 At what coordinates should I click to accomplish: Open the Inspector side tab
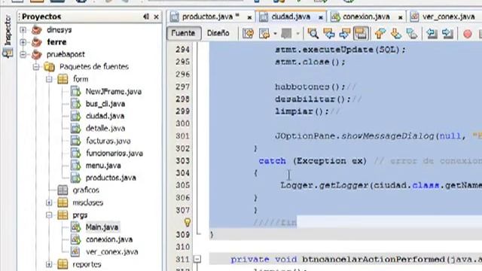(x=8, y=35)
